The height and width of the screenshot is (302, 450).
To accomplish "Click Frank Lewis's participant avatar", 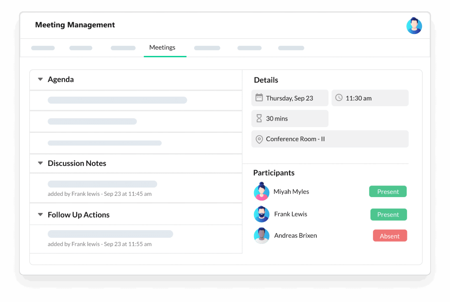I will coord(262,214).
